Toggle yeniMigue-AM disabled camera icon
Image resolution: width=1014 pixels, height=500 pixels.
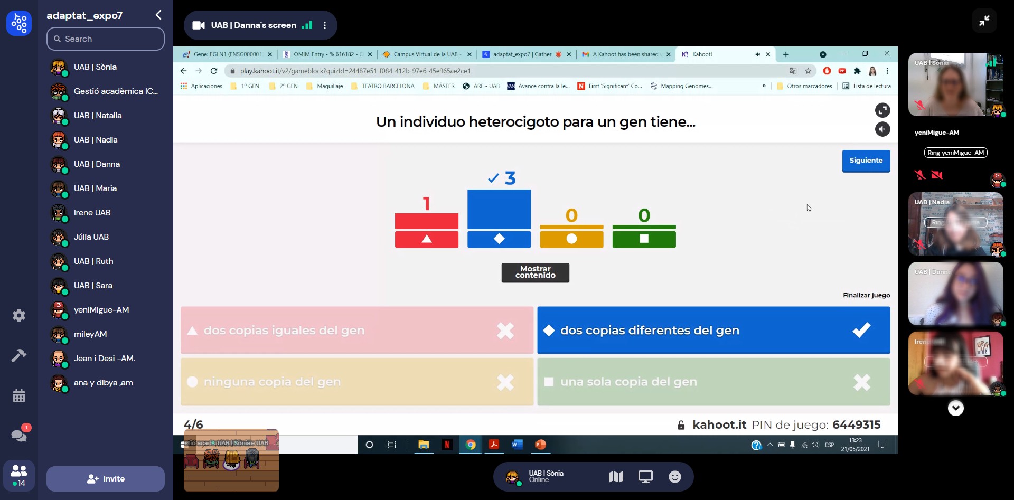pyautogui.click(x=937, y=175)
